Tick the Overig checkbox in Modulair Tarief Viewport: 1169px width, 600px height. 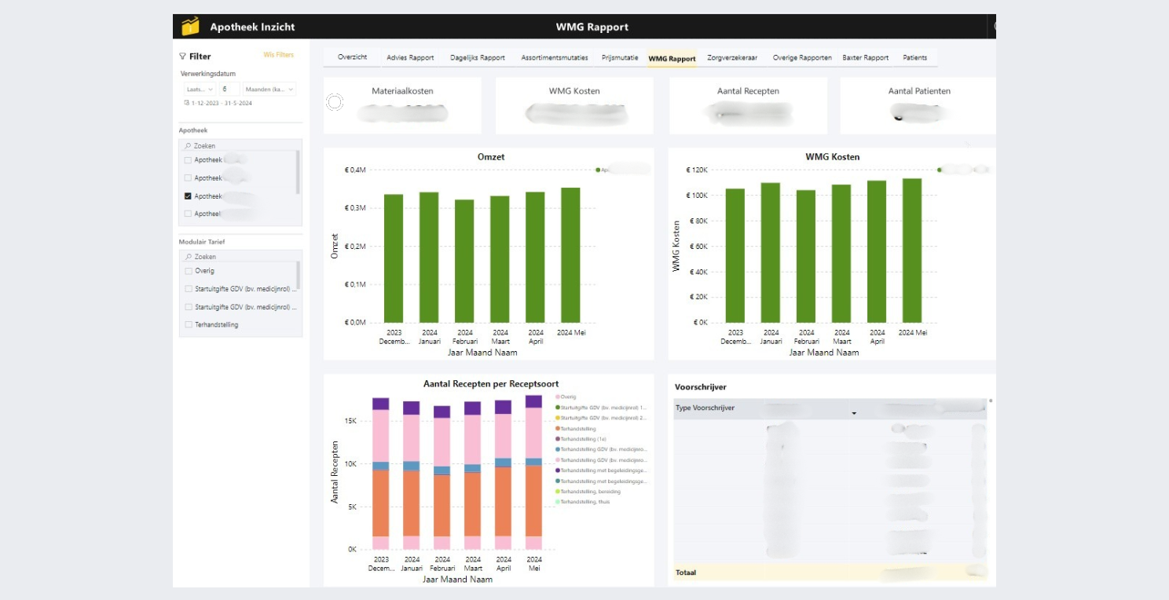pyautogui.click(x=188, y=271)
